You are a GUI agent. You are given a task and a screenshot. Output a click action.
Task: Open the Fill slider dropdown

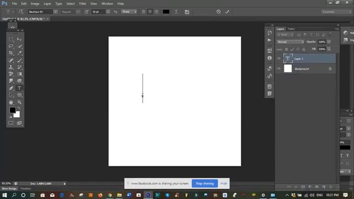click(x=329, y=49)
